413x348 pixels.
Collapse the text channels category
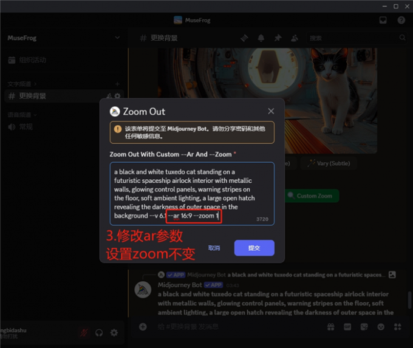(x=22, y=84)
